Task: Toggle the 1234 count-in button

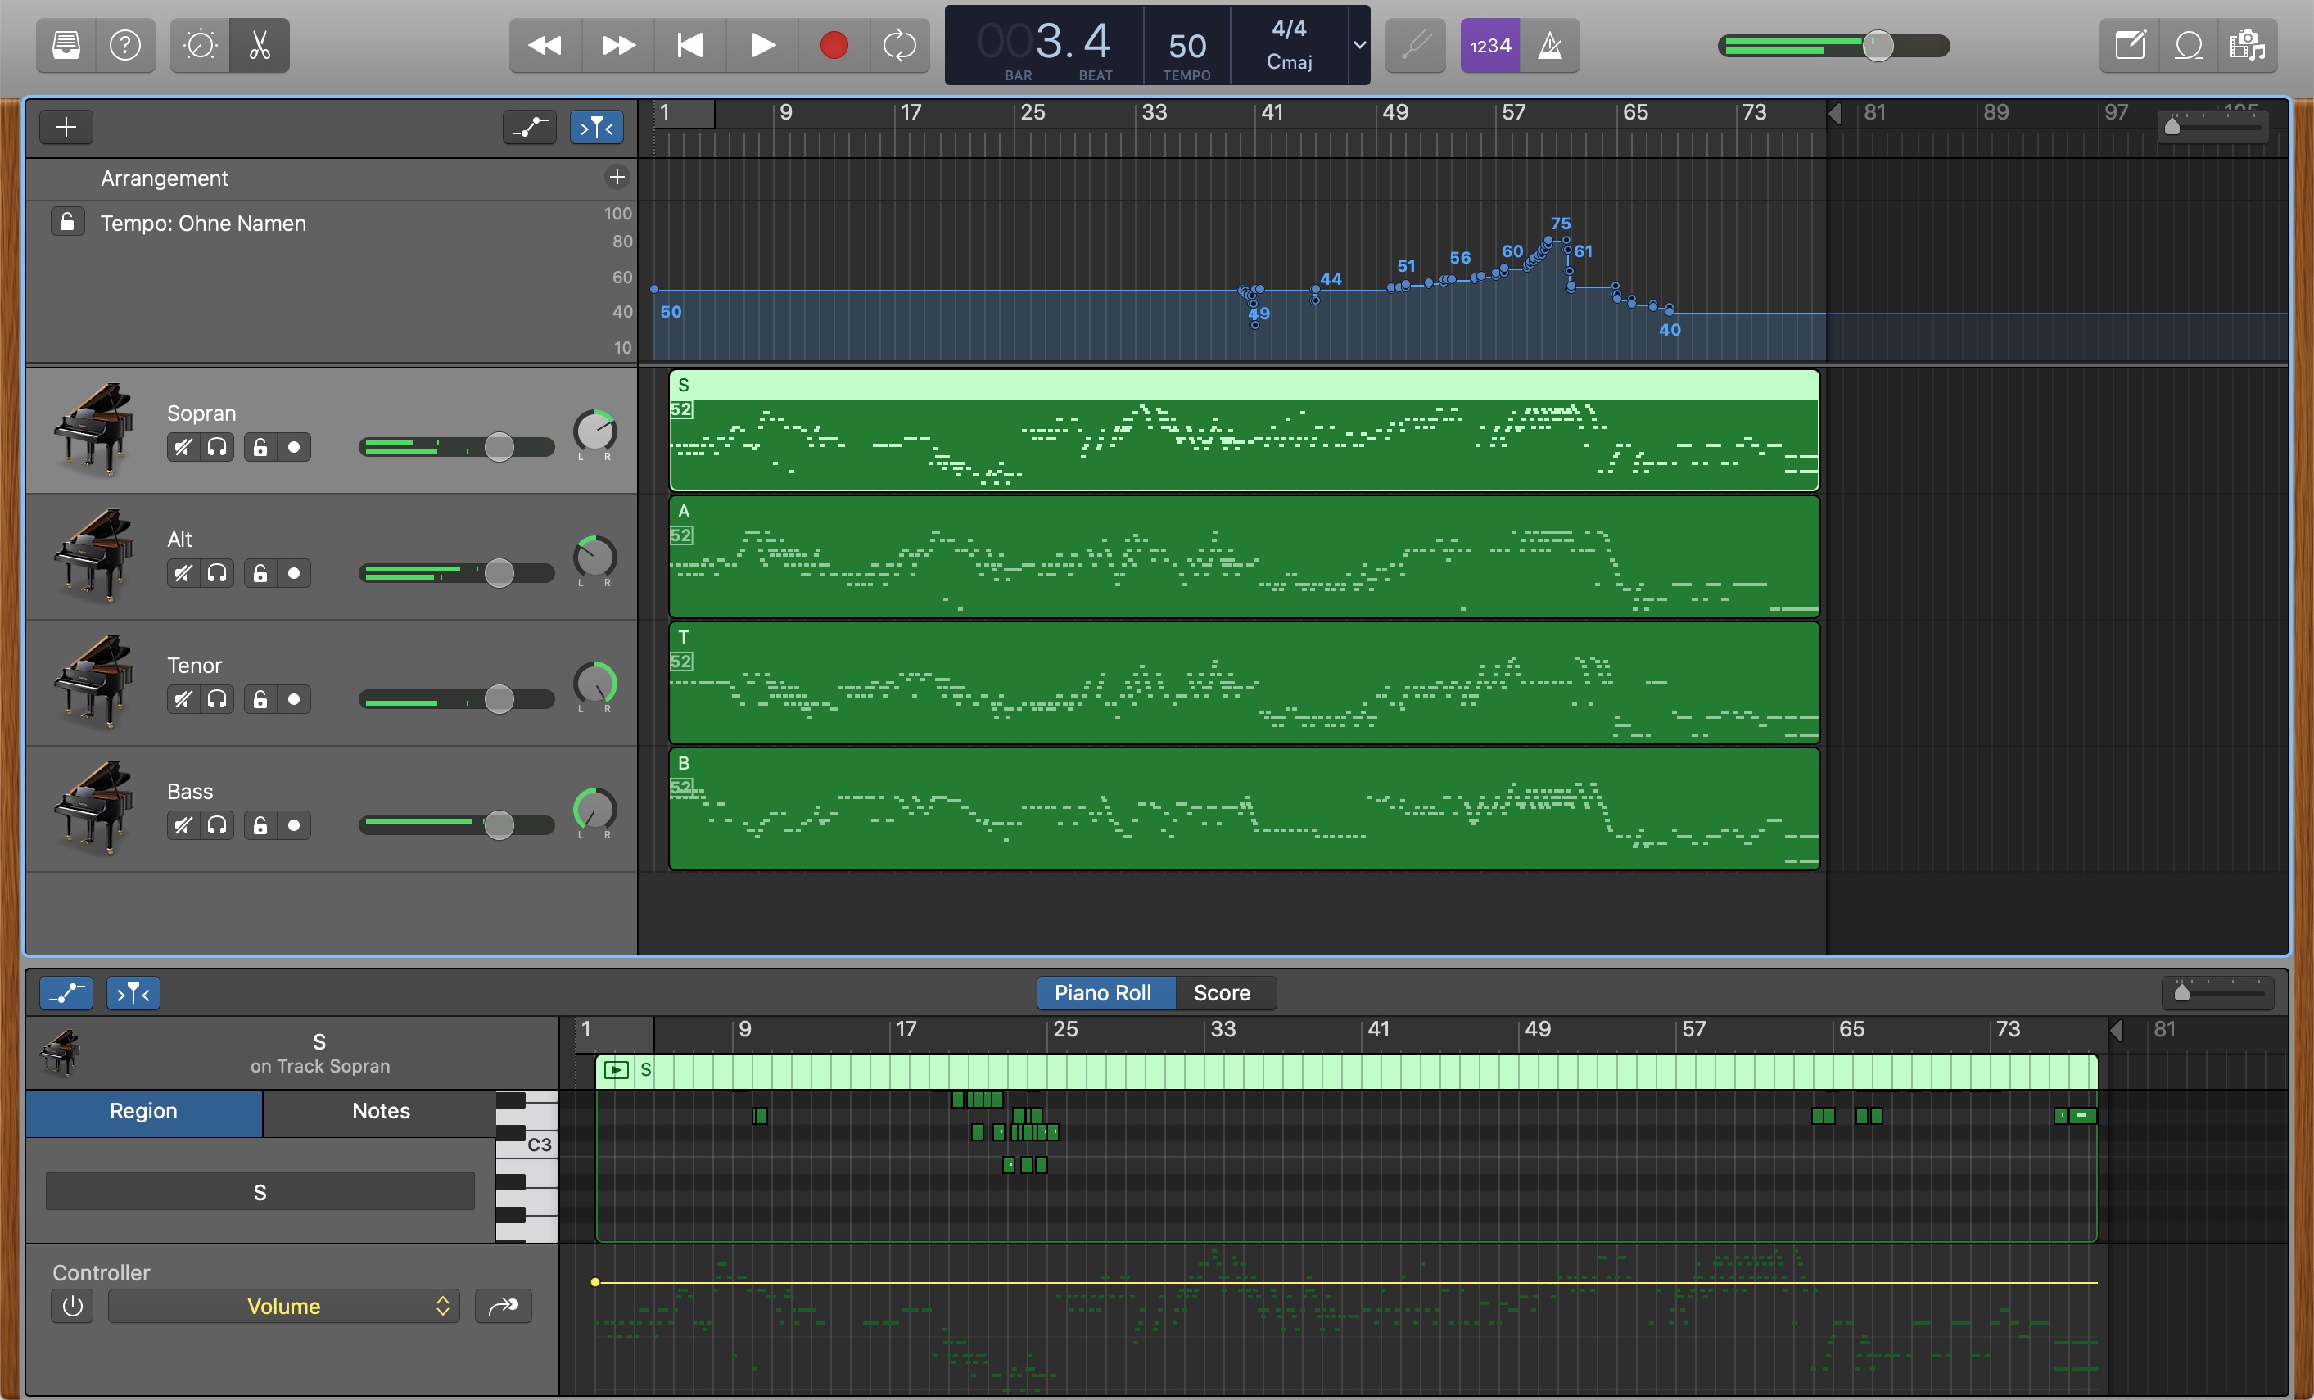Action: (1490, 45)
